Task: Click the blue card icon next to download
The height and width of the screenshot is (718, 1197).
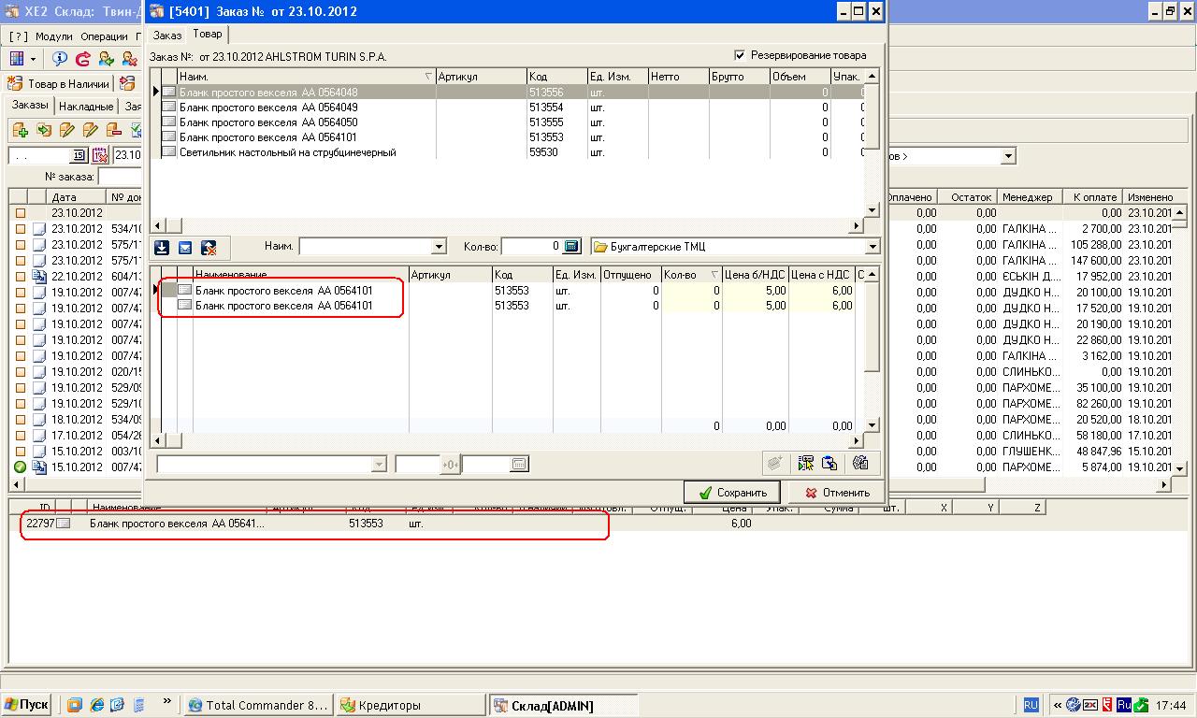Action: (185, 248)
